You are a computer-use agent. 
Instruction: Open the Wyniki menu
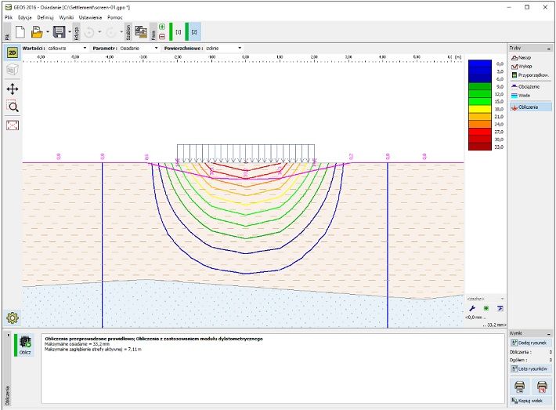coord(67,17)
